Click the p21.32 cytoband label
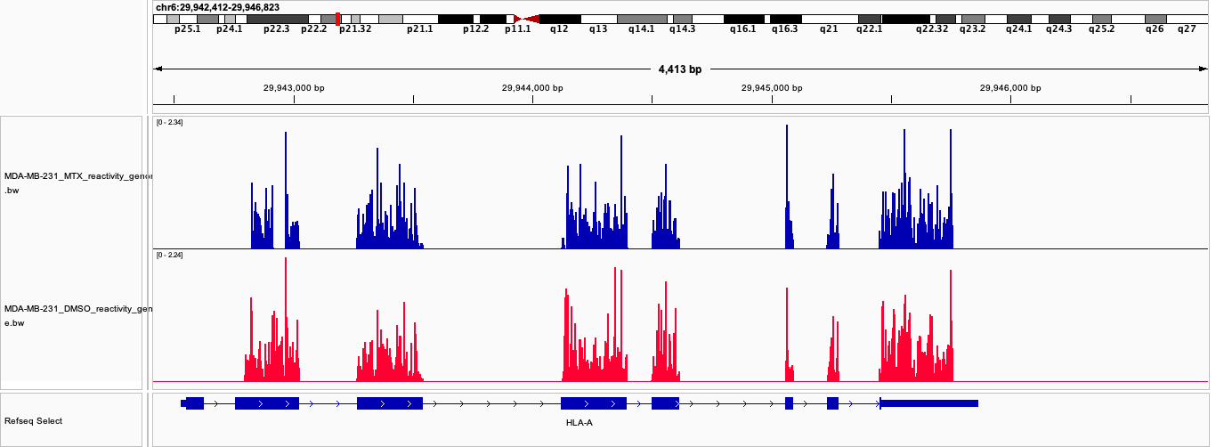The height and width of the screenshot is (447, 1224). [x=355, y=29]
